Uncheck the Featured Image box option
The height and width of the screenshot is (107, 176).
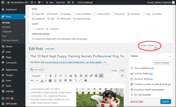point(74,19)
